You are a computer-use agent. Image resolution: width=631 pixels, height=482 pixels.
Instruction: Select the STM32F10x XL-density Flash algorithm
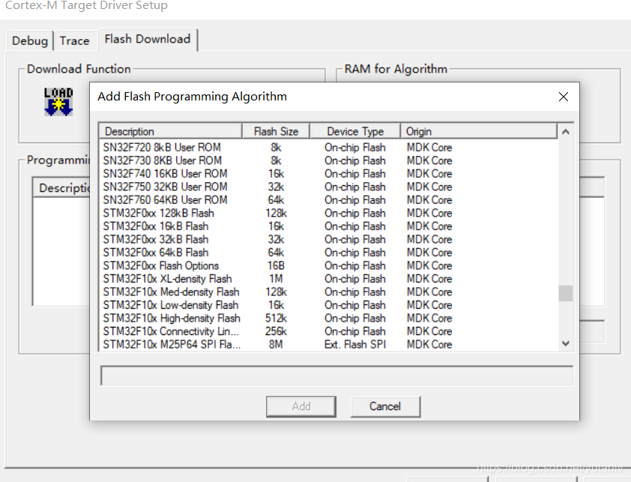point(171,278)
